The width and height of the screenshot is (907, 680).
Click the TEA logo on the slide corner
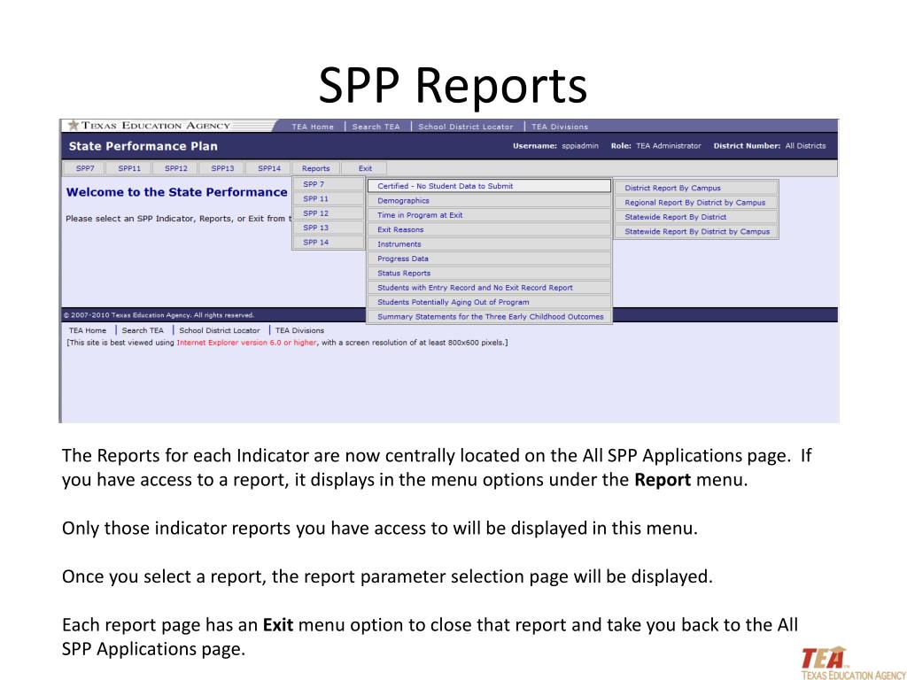pyautogui.click(x=853, y=662)
